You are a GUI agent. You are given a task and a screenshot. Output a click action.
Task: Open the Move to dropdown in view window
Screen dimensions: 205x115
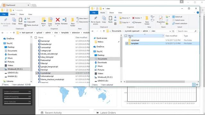125,18
